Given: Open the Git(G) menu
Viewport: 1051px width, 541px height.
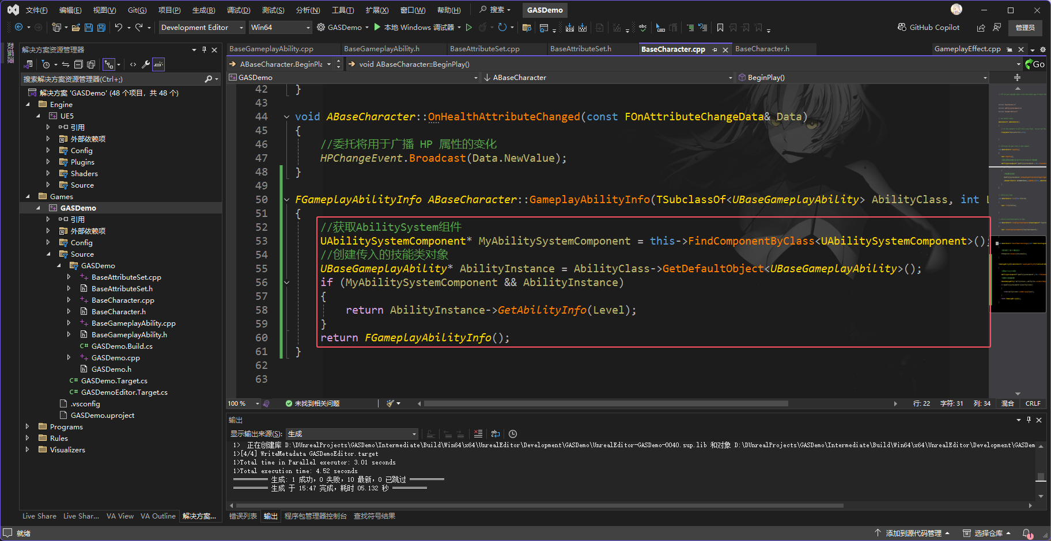Looking at the screenshot, I should point(137,10).
